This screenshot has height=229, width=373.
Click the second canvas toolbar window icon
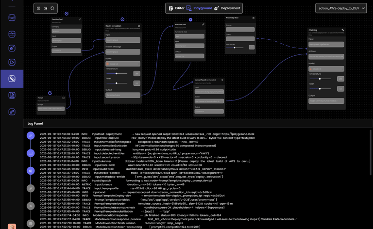tap(46, 8)
